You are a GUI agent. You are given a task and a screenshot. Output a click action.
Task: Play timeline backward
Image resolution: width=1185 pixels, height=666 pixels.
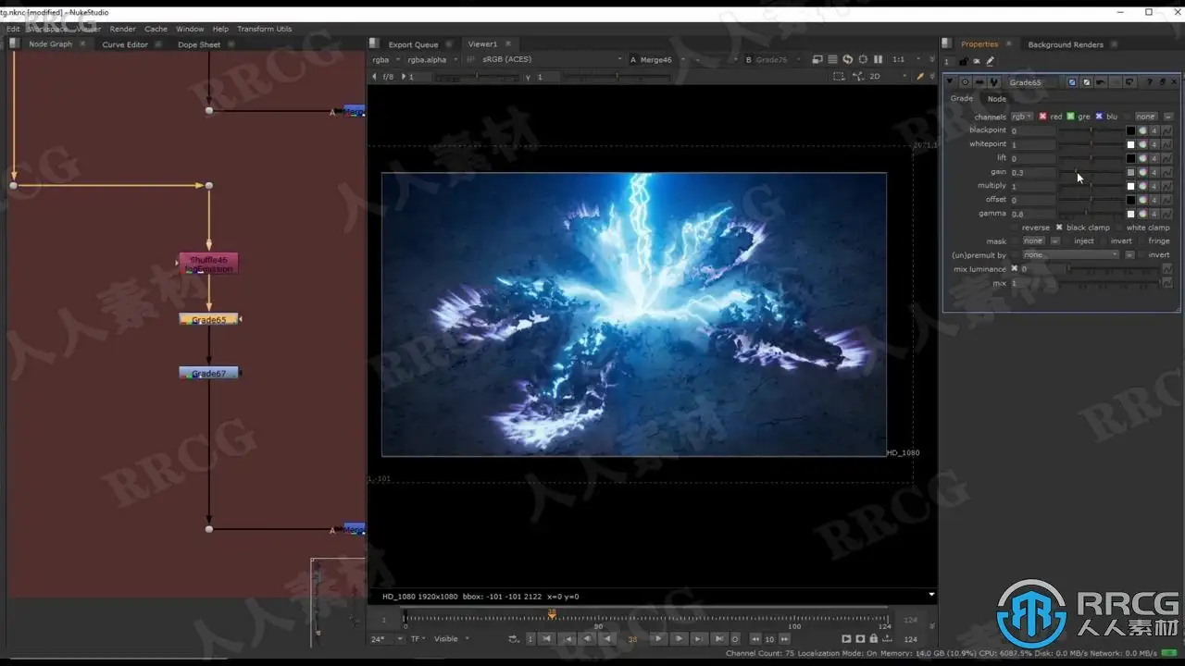coord(608,639)
